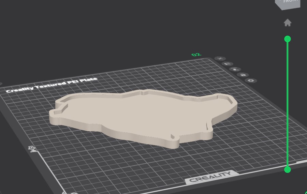Remove plate with the X plate icon
Image resolution: width=307 pixels, height=194 pixels.
(x=220, y=59)
